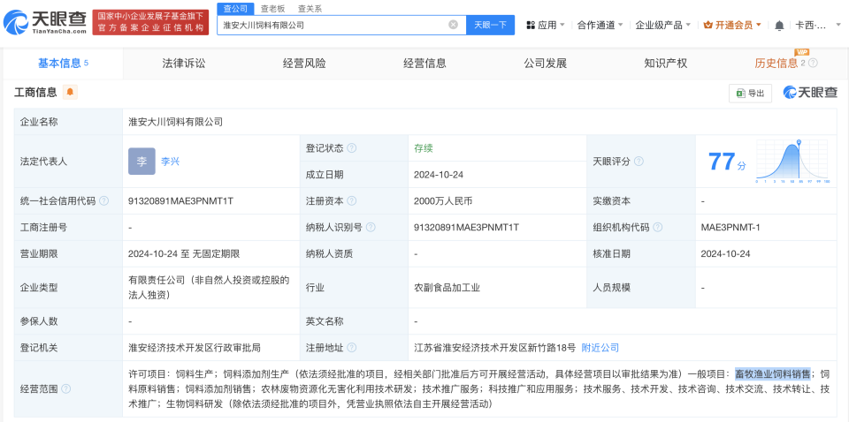Switch to the 经营风险 tab
This screenshot has width=849, height=422.
(x=304, y=64)
